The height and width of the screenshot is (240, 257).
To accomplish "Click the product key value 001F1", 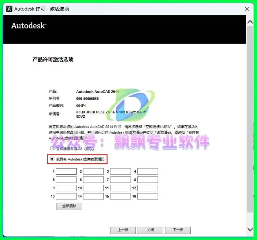I will [x=81, y=106].
